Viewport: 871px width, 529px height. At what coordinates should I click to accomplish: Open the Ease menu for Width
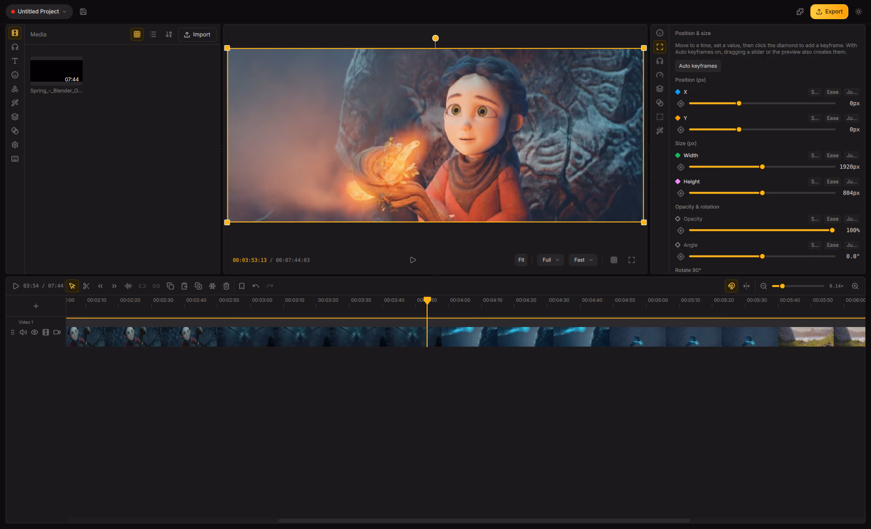[832, 156]
